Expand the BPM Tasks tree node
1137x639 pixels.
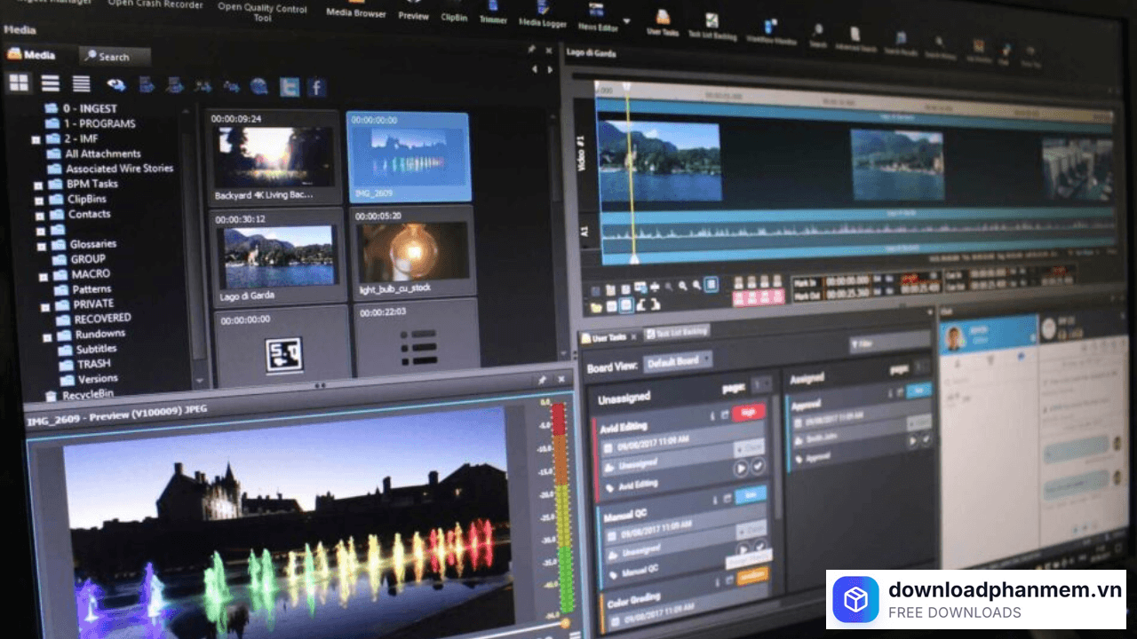[38, 185]
